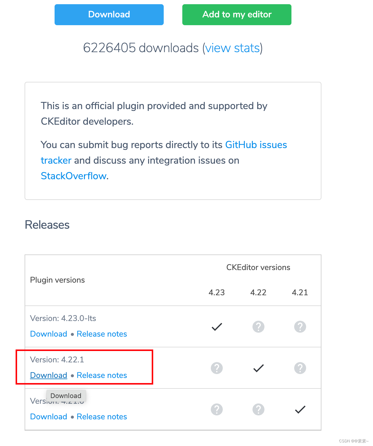
Task: Download plugin version 4.22.1
Action: pos(48,375)
